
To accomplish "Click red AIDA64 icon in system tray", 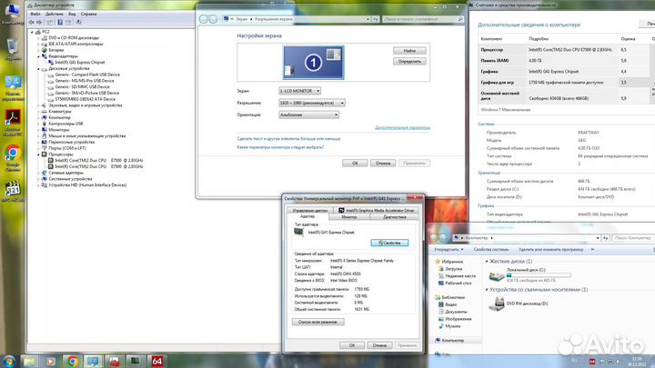I will (592, 362).
